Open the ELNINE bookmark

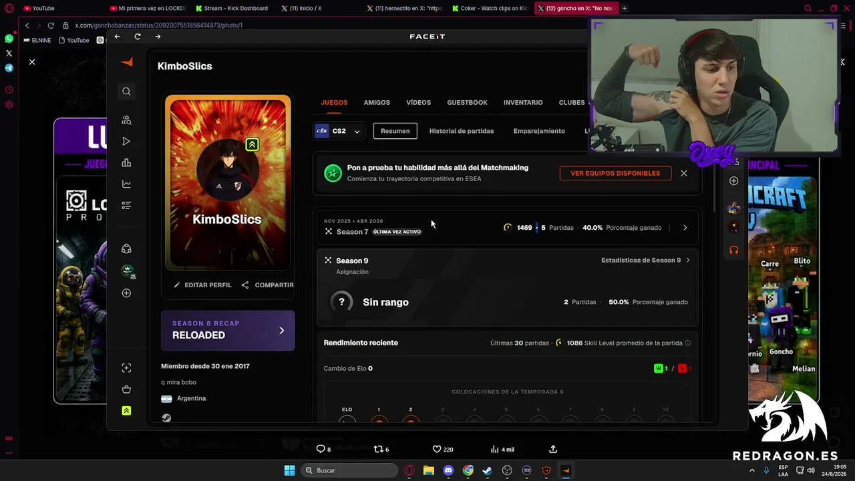tap(37, 40)
